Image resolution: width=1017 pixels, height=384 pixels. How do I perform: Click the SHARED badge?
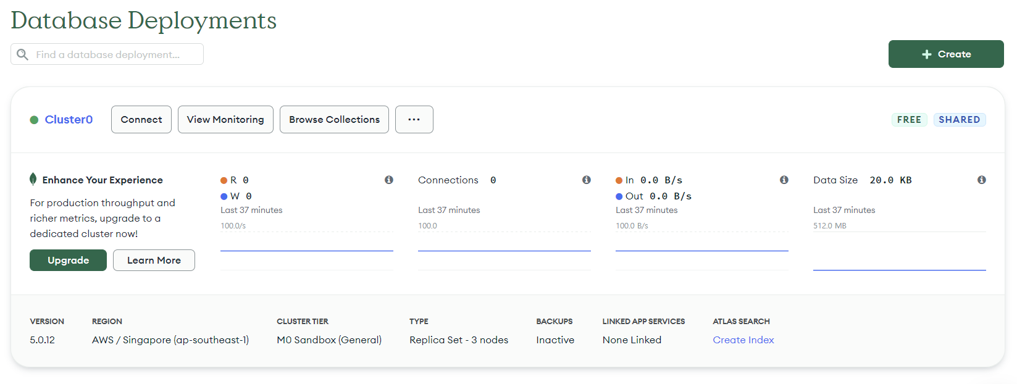[x=960, y=120]
